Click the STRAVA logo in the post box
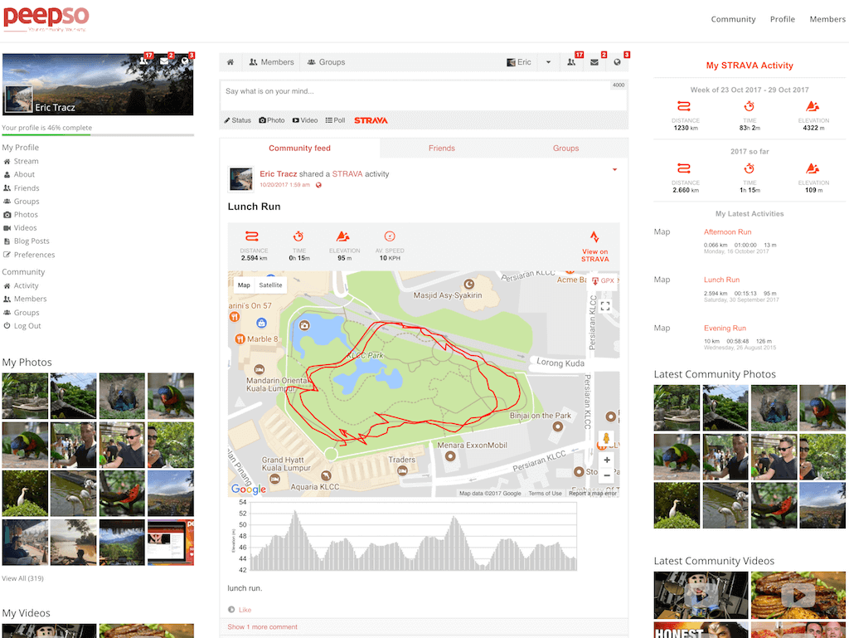The height and width of the screenshot is (638, 849). pyautogui.click(x=371, y=120)
